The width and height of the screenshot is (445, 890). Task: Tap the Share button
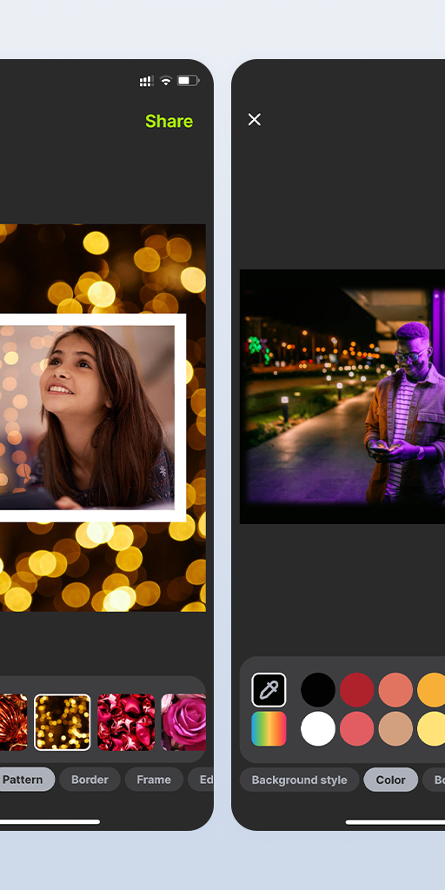[169, 121]
